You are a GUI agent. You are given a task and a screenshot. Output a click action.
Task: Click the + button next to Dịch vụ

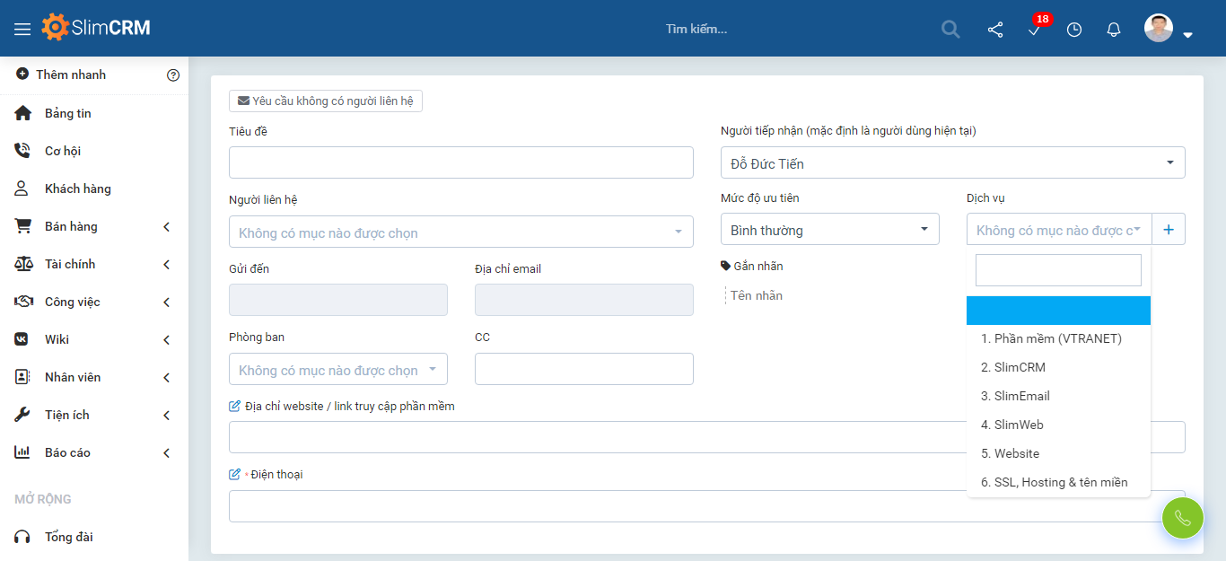1168,229
